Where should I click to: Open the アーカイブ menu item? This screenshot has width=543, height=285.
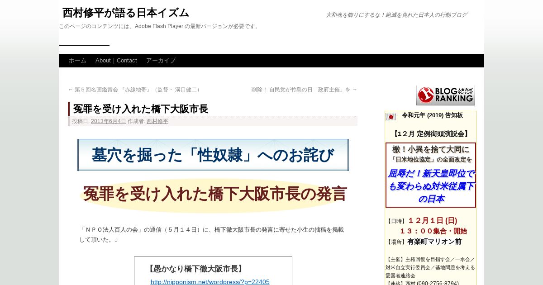pos(161,61)
